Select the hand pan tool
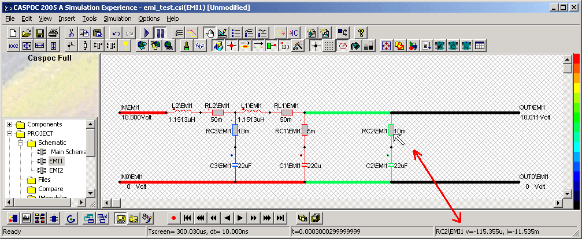Image resolution: width=582 pixels, height=239 pixels. click(x=210, y=33)
